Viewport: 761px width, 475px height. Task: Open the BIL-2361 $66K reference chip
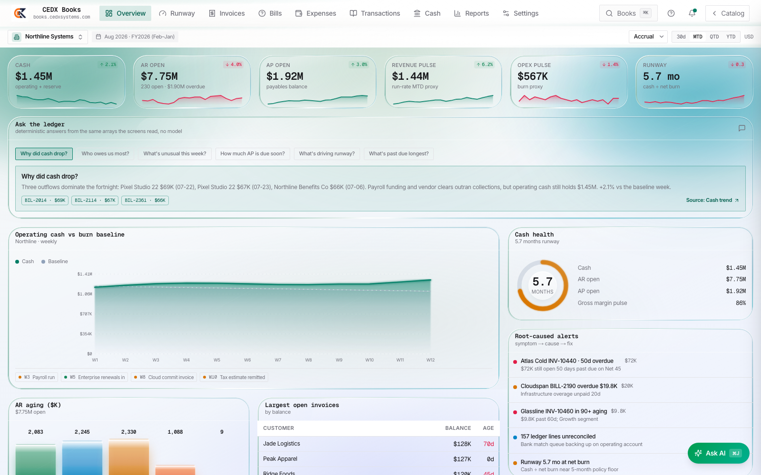tap(145, 200)
